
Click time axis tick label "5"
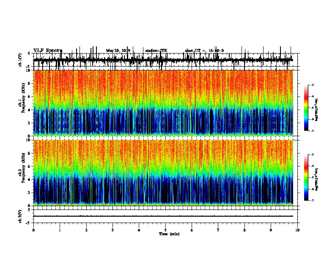[x=165, y=230]
